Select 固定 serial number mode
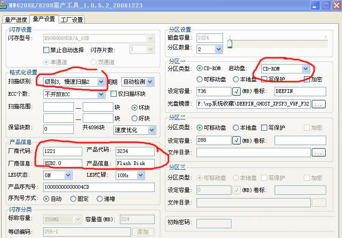The width and height of the screenshot is (342, 238). 73,199
